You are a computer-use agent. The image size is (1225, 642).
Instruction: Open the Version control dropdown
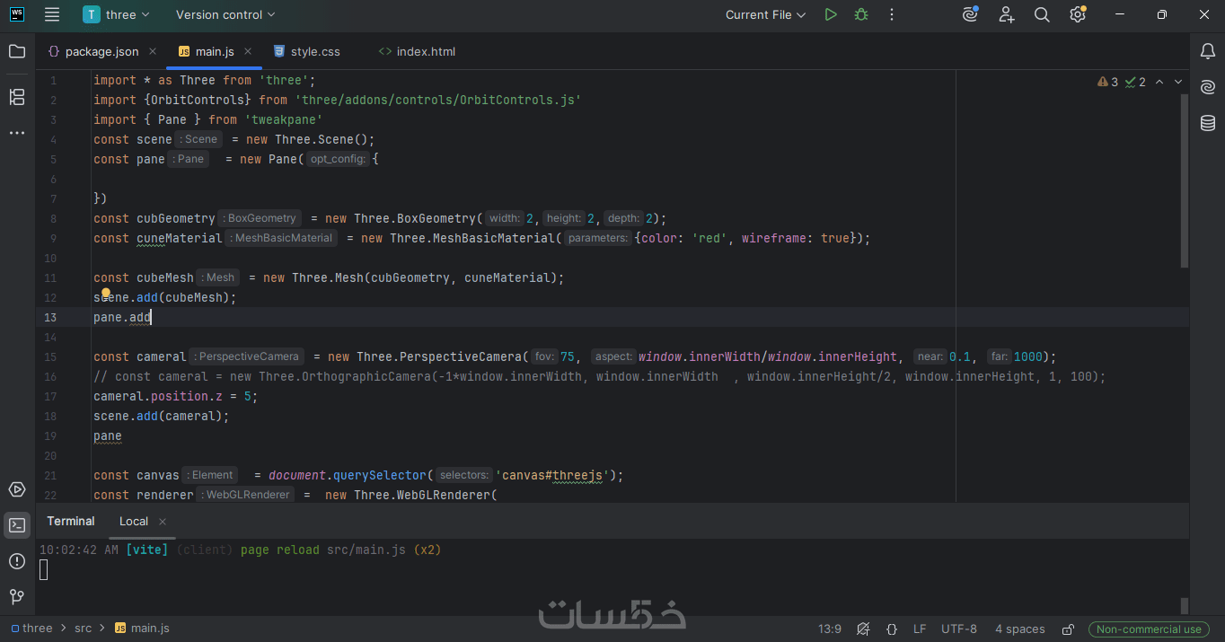[x=225, y=14]
